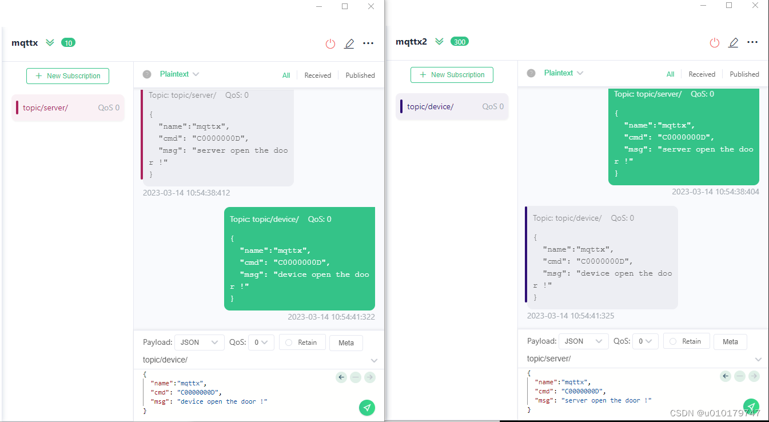This screenshot has width=769, height=422.
Task: Select topic/device/ subscription in mqttx2 sidebar
Action: pyautogui.click(x=452, y=106)
